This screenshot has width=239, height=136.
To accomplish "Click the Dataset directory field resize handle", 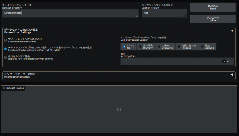I will (137, 15).
